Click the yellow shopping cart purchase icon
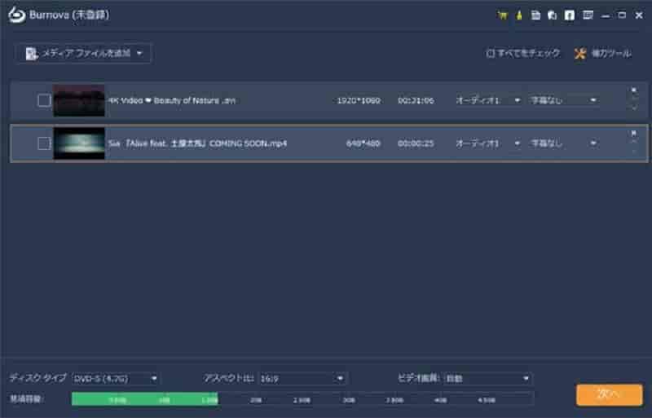The height and width of the screenshot is (418, 652). point(501,15)
